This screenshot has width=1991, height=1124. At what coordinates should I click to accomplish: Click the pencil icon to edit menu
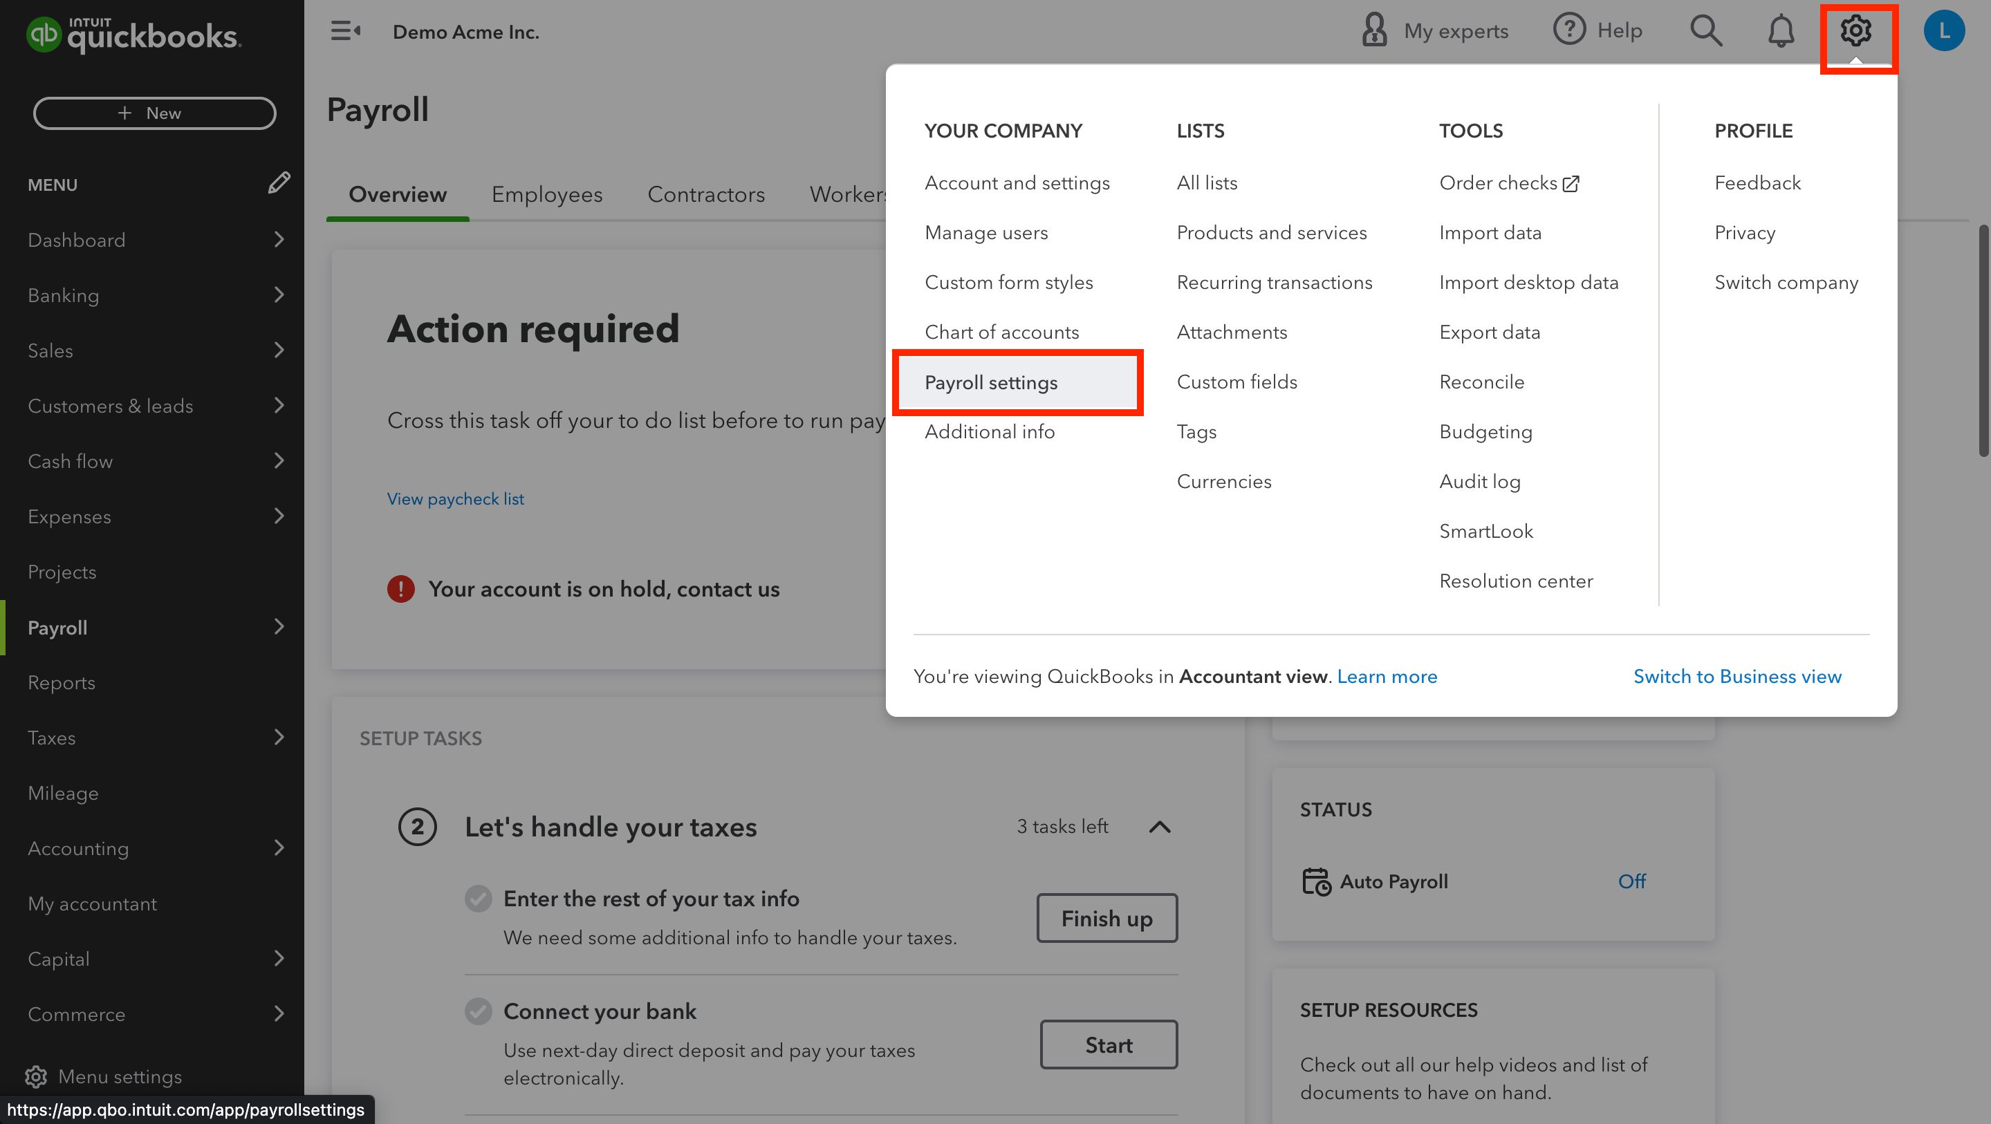[279, 183]
